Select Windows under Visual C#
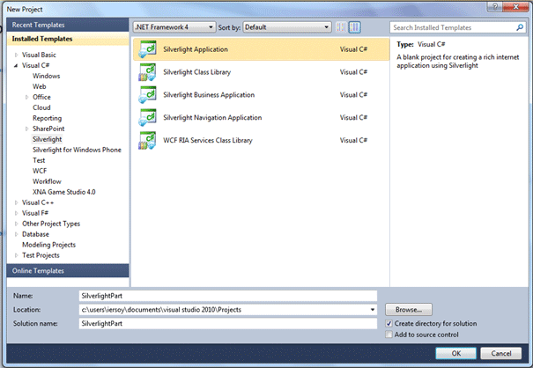Image resolution: width=533 pixels, height=368 pixels. click(x=46, y=76)
